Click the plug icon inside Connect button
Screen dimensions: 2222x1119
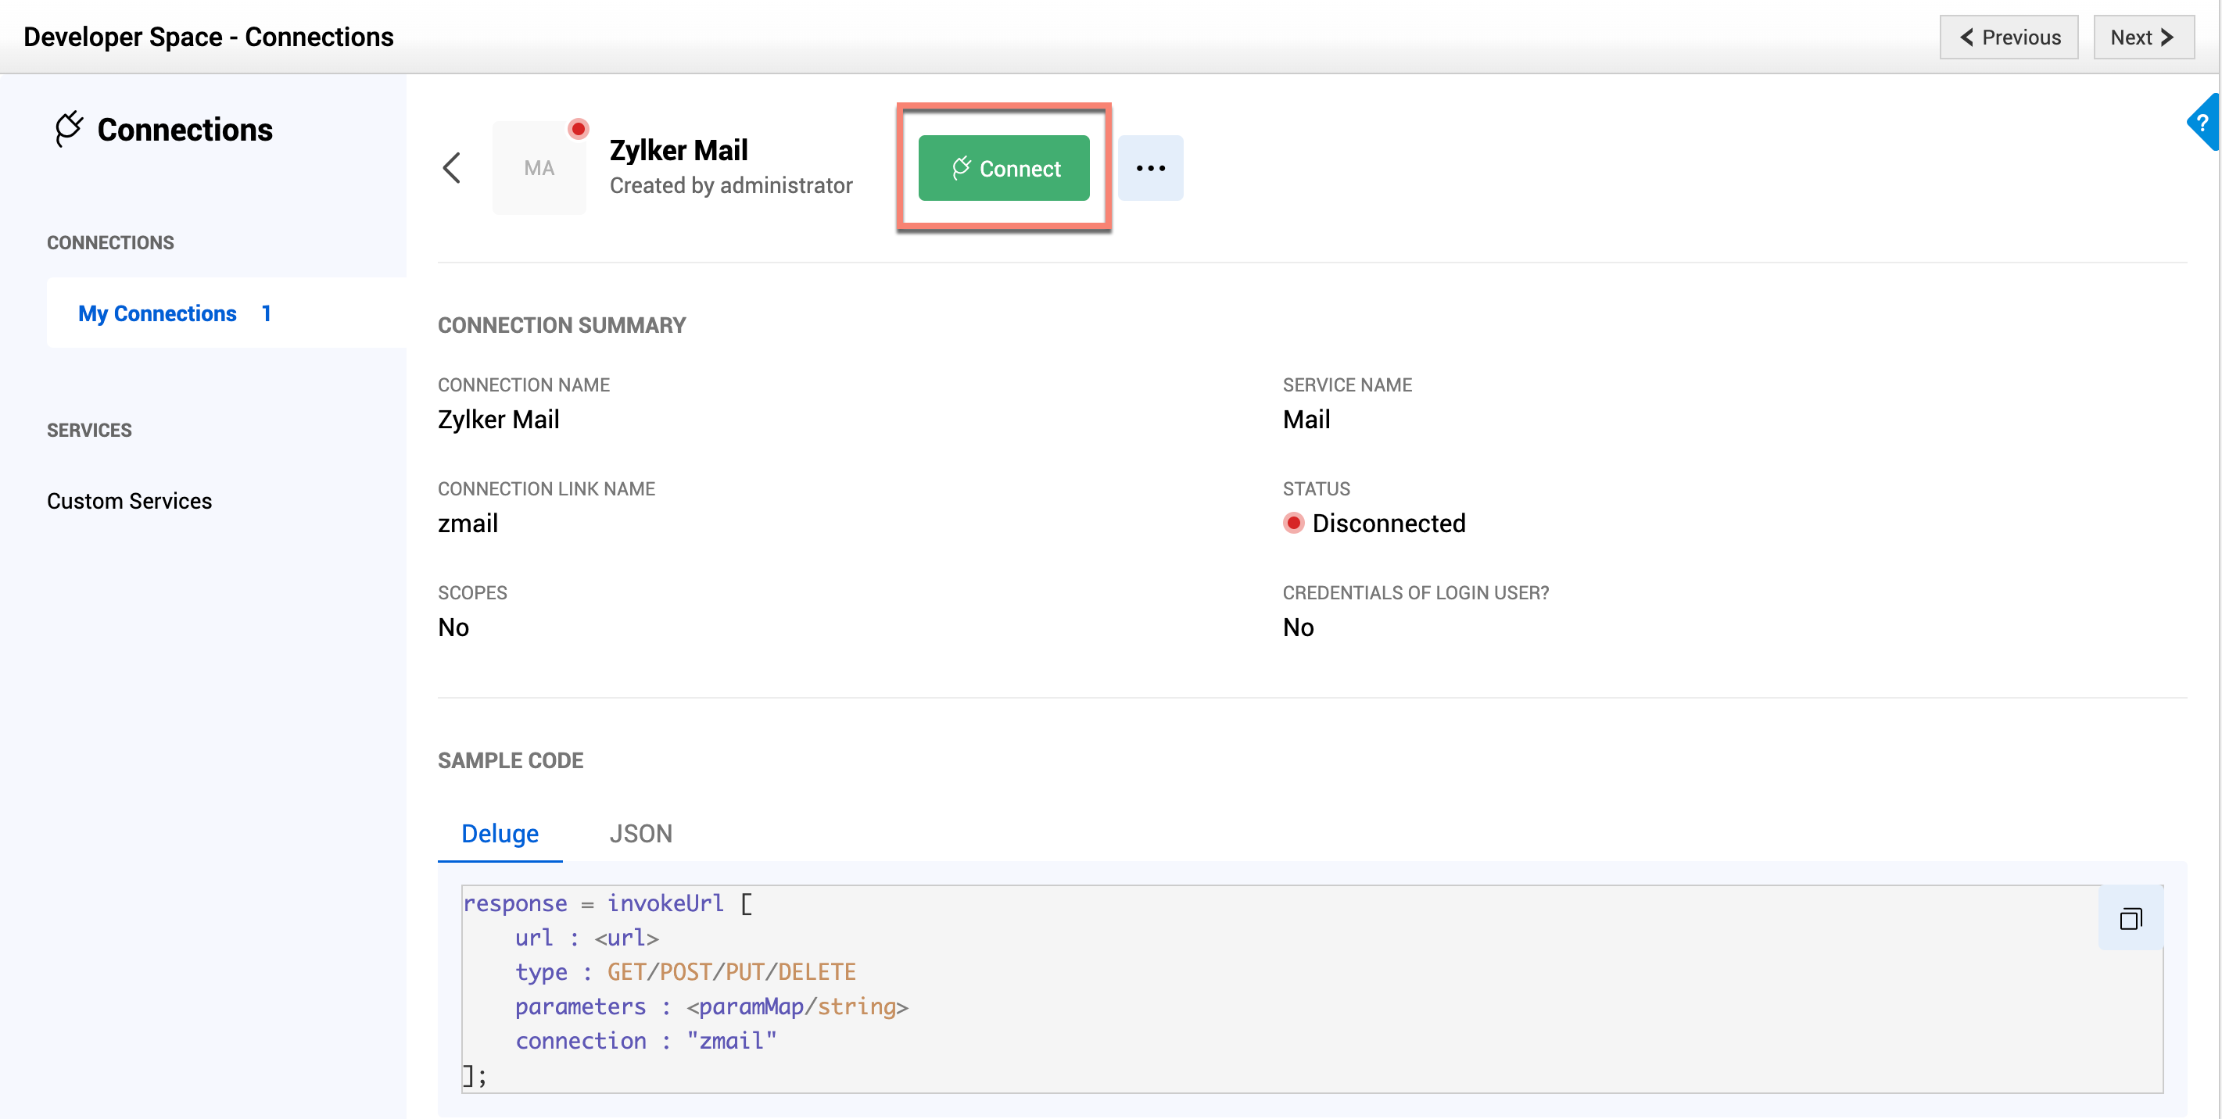961,168
